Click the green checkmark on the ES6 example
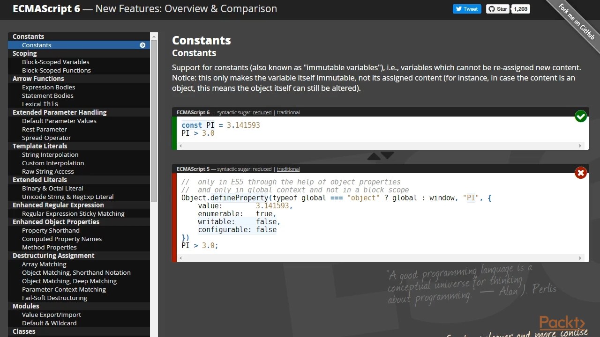 pyautogui.click(x=581, y=116)
